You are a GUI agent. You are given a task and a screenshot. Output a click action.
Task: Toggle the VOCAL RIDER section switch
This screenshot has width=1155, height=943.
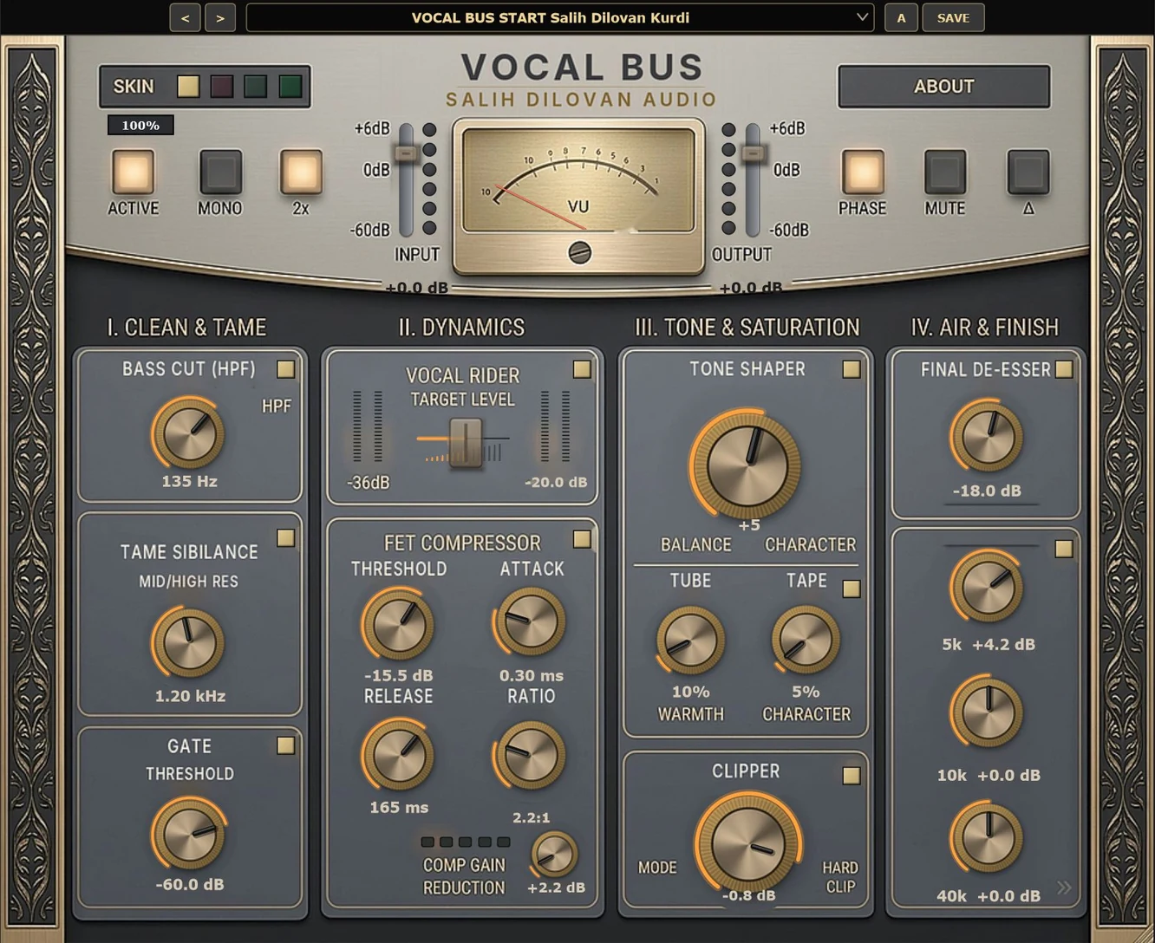pos(582,369)
